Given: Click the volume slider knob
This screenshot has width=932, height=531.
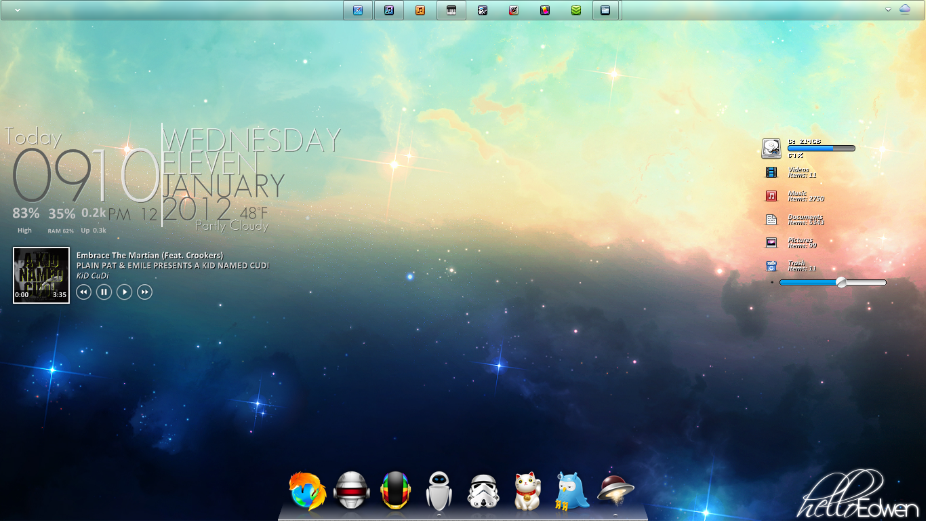Looking at the screenshot, I should (x=841, y=282).
